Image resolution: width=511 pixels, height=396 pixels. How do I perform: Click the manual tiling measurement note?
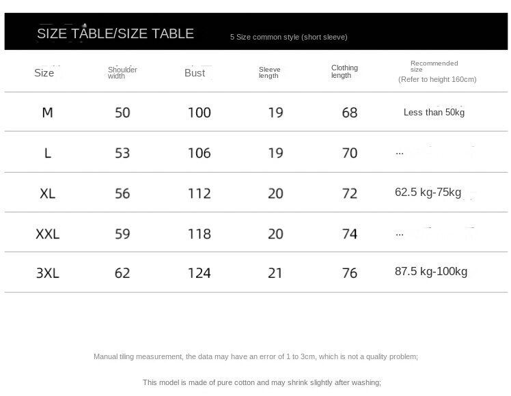click(255, 356)
